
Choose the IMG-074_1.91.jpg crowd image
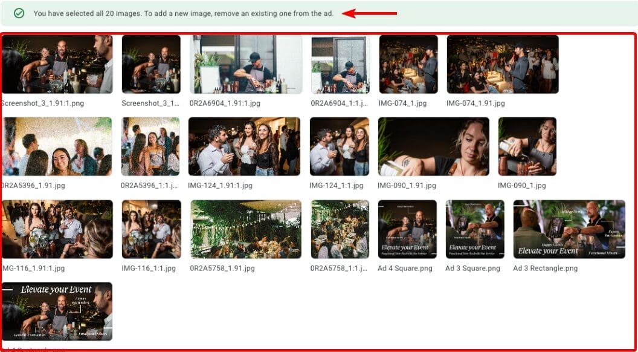click(503, 64)
